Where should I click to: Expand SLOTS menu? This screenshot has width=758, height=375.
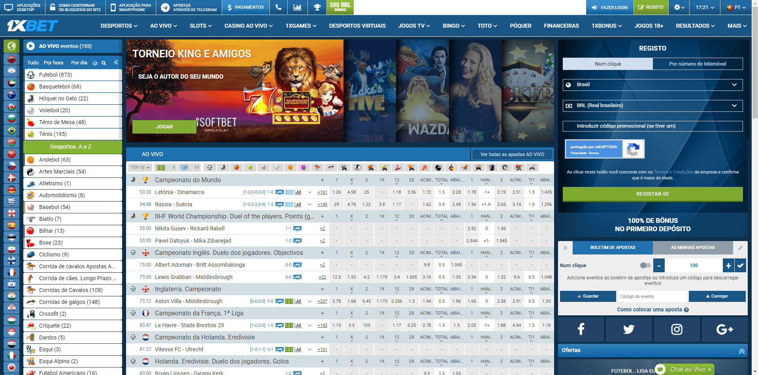click(x=201, y=26)
